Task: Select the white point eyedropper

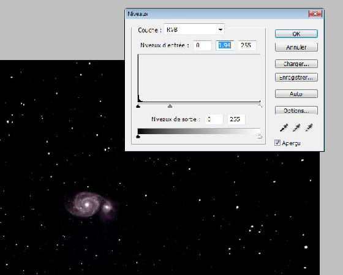Action: 309,127
